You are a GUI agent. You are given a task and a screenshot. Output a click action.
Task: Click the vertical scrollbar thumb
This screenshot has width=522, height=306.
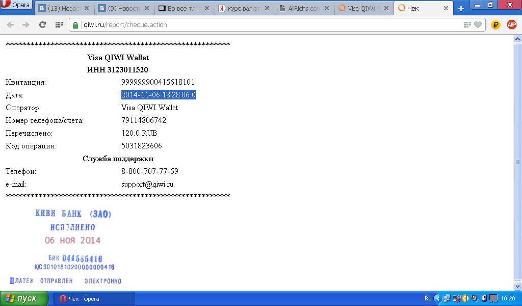518,162
